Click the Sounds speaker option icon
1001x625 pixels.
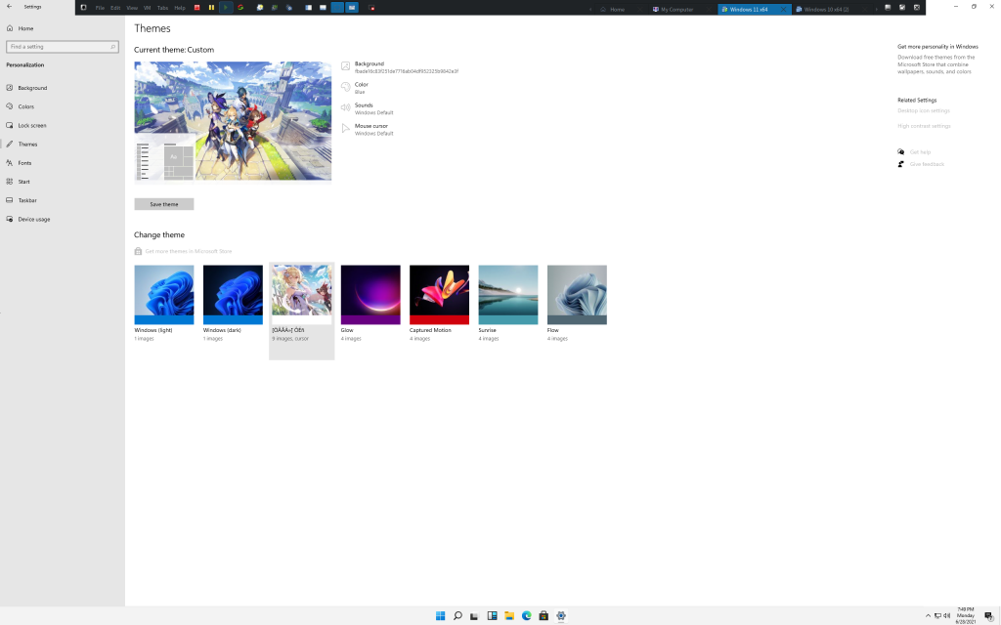pyautogui.click(x=345, y=107)
